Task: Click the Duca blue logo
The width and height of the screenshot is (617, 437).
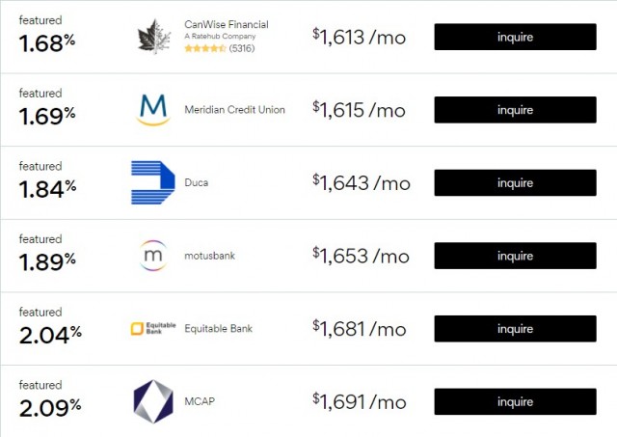Action: (x=152, y=182)
